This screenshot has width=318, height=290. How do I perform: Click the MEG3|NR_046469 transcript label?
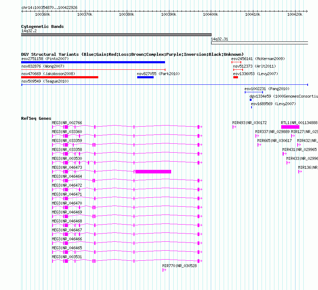click(67, 212)
